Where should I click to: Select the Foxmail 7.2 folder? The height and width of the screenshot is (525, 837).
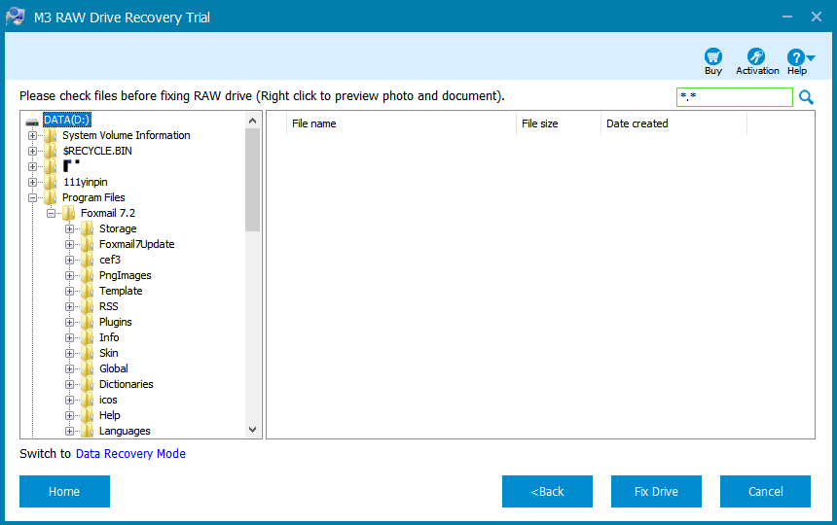click(108, 213)
